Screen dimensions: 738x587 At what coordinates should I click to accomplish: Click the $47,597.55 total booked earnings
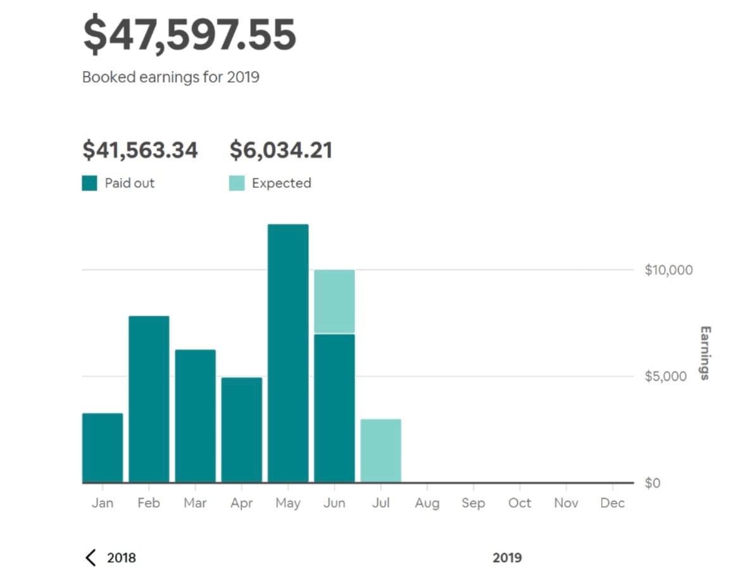tap(189, 35)
